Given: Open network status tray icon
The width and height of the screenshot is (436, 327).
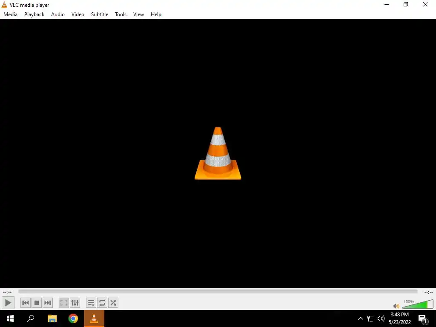Looking at the screenshot, I should pos(371,318).
